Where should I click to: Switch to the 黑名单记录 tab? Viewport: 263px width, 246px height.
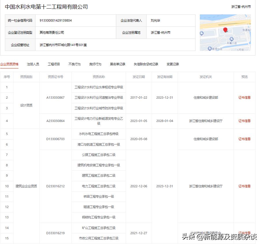point(117,64)
